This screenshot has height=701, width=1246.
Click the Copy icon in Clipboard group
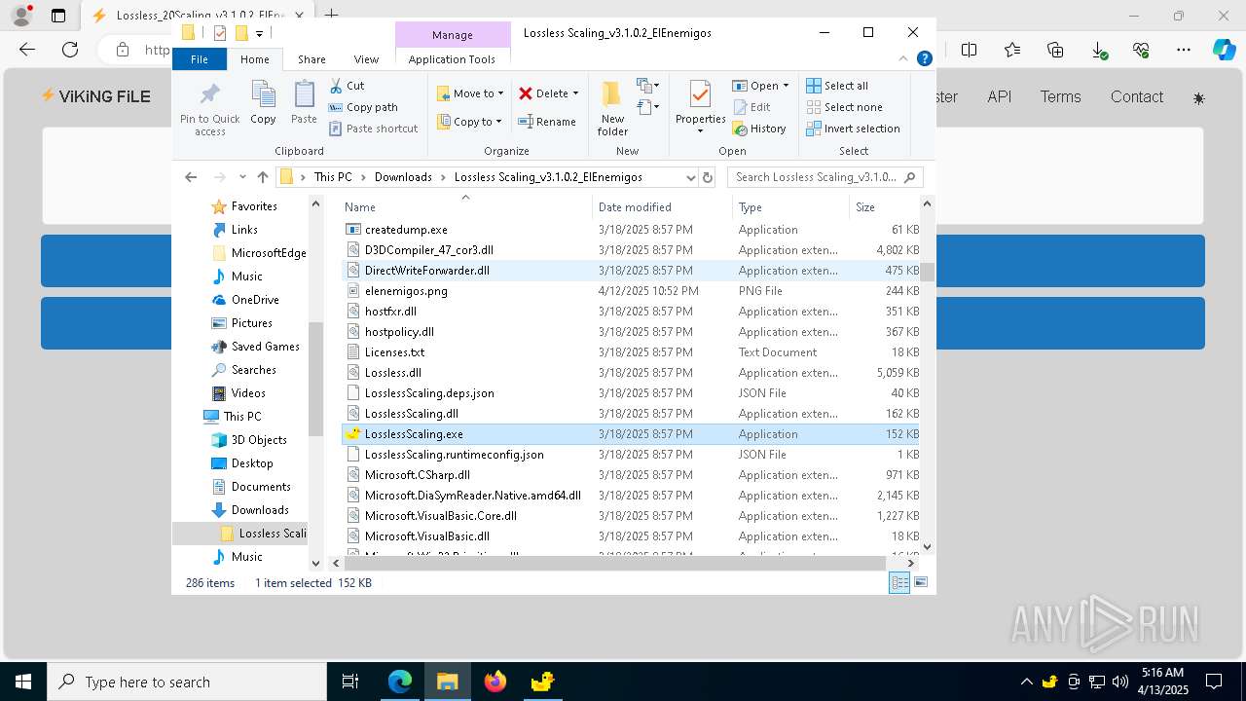tap(263, 102)
